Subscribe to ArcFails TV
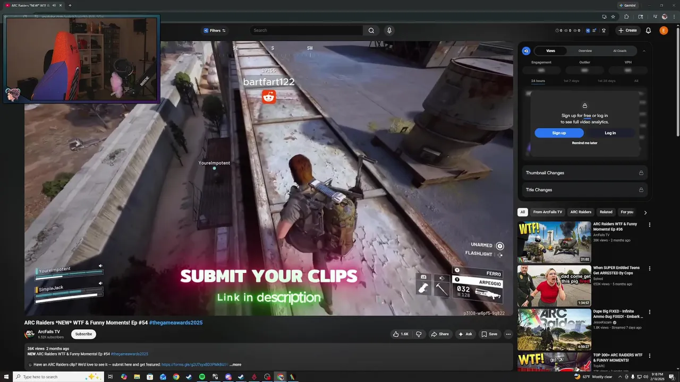This screenshot has height=382, width=680. click(83, 334)
